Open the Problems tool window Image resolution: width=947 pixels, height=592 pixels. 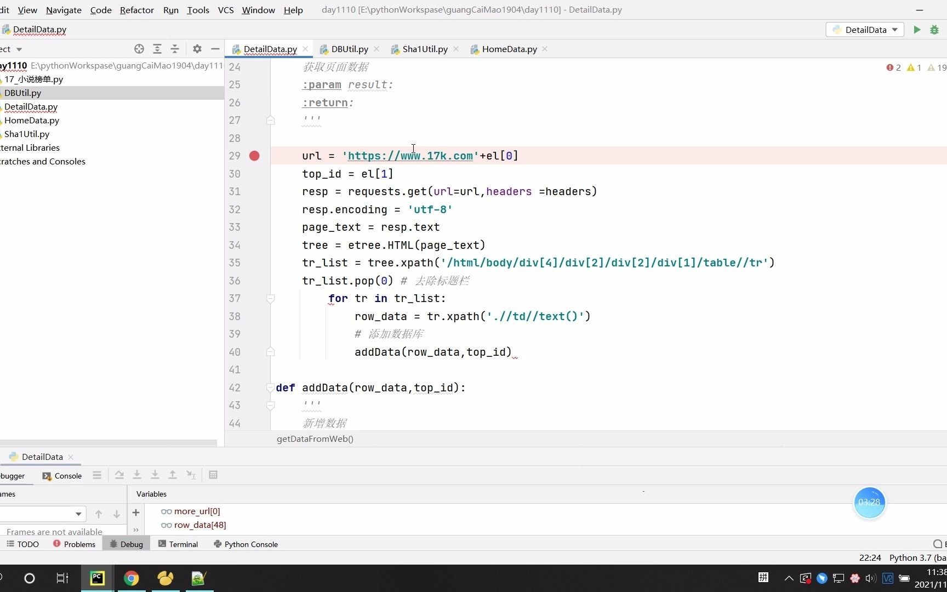pos(74,544)
